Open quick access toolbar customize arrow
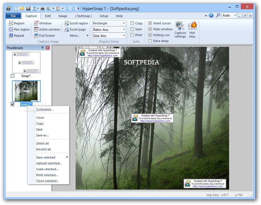Image resolution: width=261 pixels, height=205 pixels. (78, 8)
